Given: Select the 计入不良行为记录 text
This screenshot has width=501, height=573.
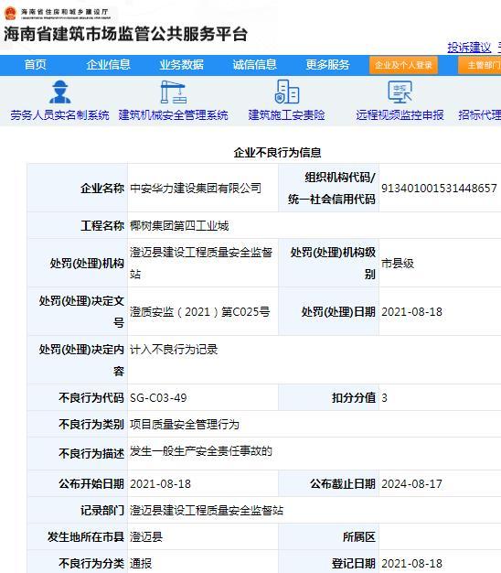Looking at the screenshot, I should click(174, 350).
